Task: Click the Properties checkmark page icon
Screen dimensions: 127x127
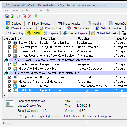Action: pos(24,16)
